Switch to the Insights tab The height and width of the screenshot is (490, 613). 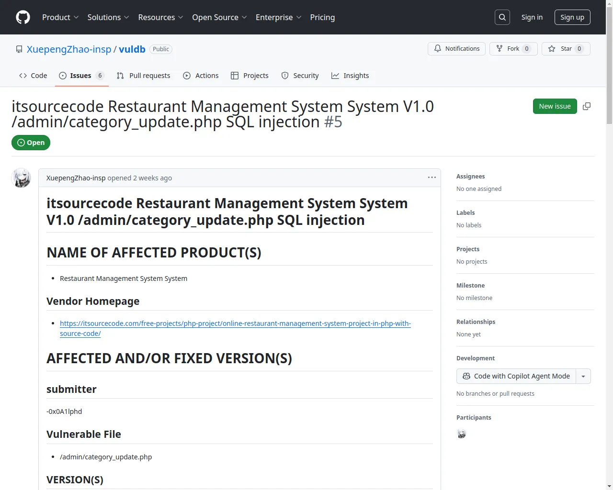(350, 76)
